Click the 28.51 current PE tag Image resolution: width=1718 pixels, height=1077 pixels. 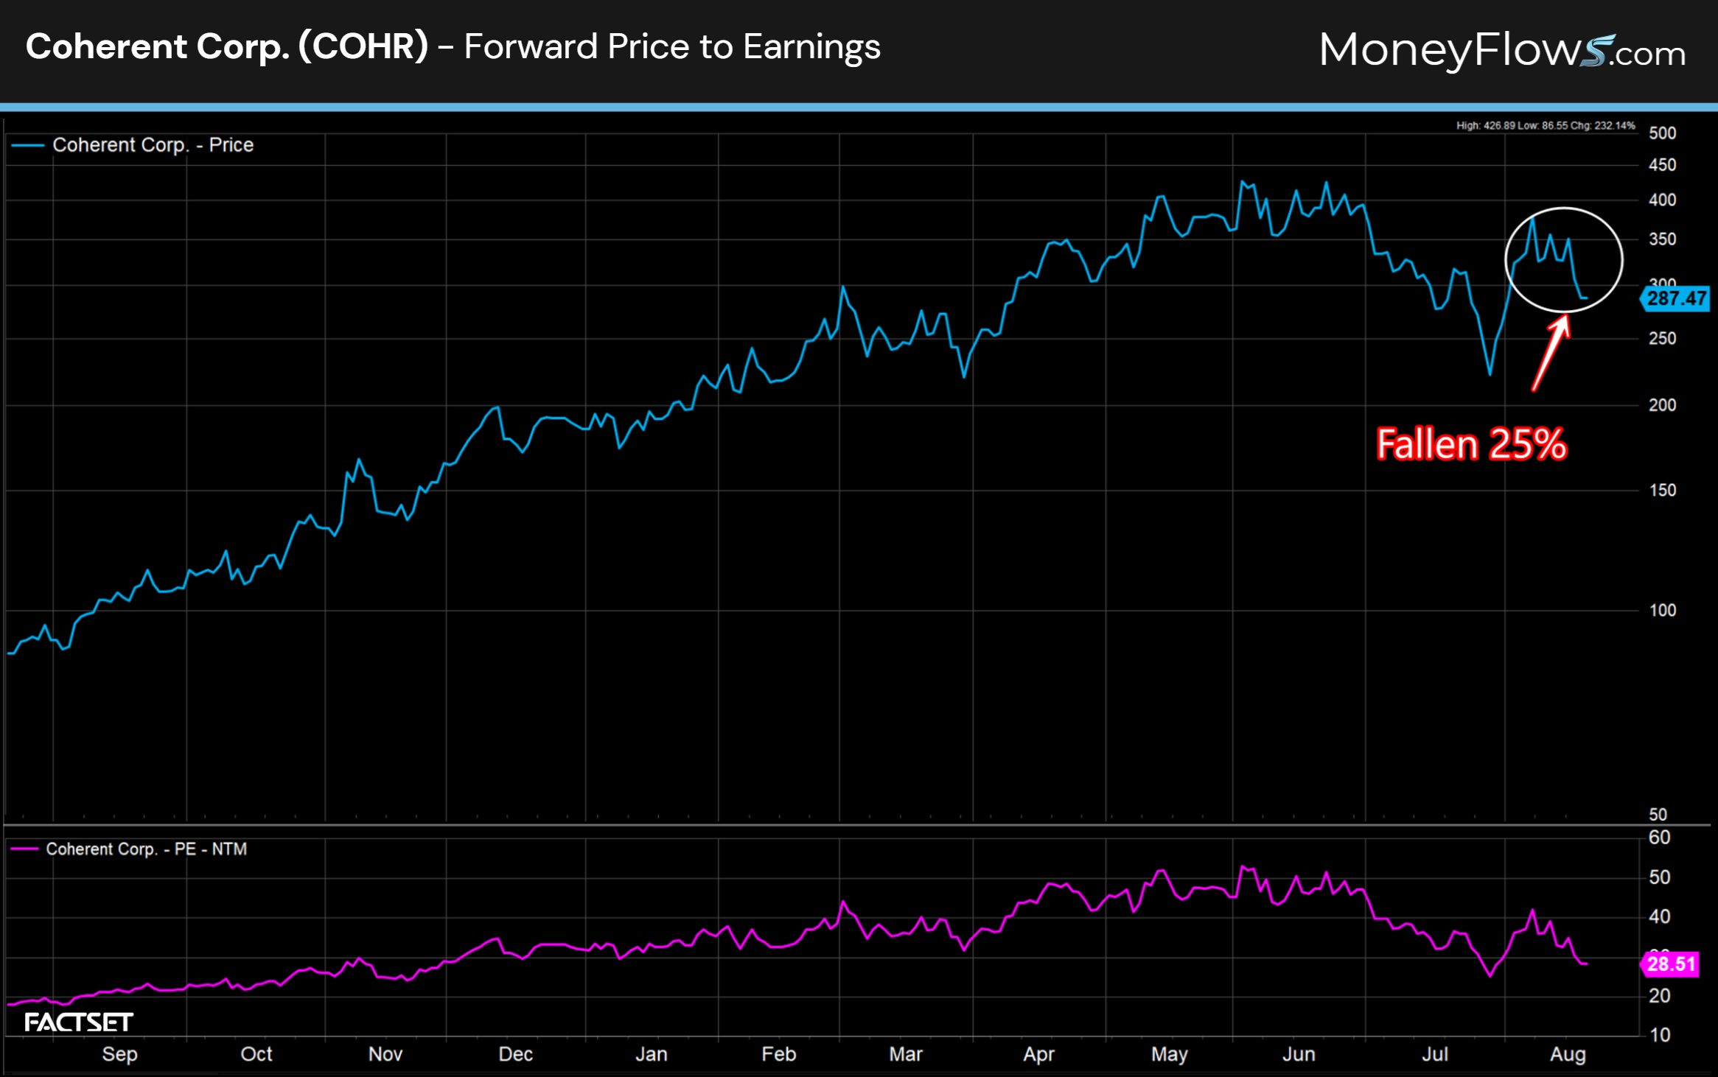point(1671,964)
